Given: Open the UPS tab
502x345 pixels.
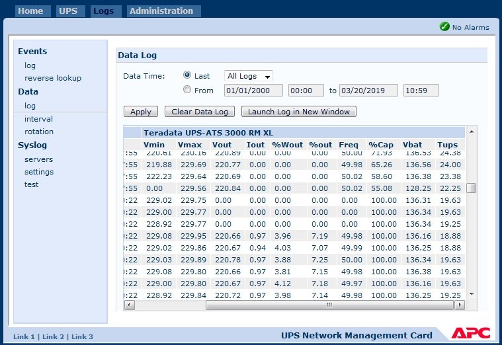Looking at the screenshot, I should pyautogui.click(x=67, y=11).
